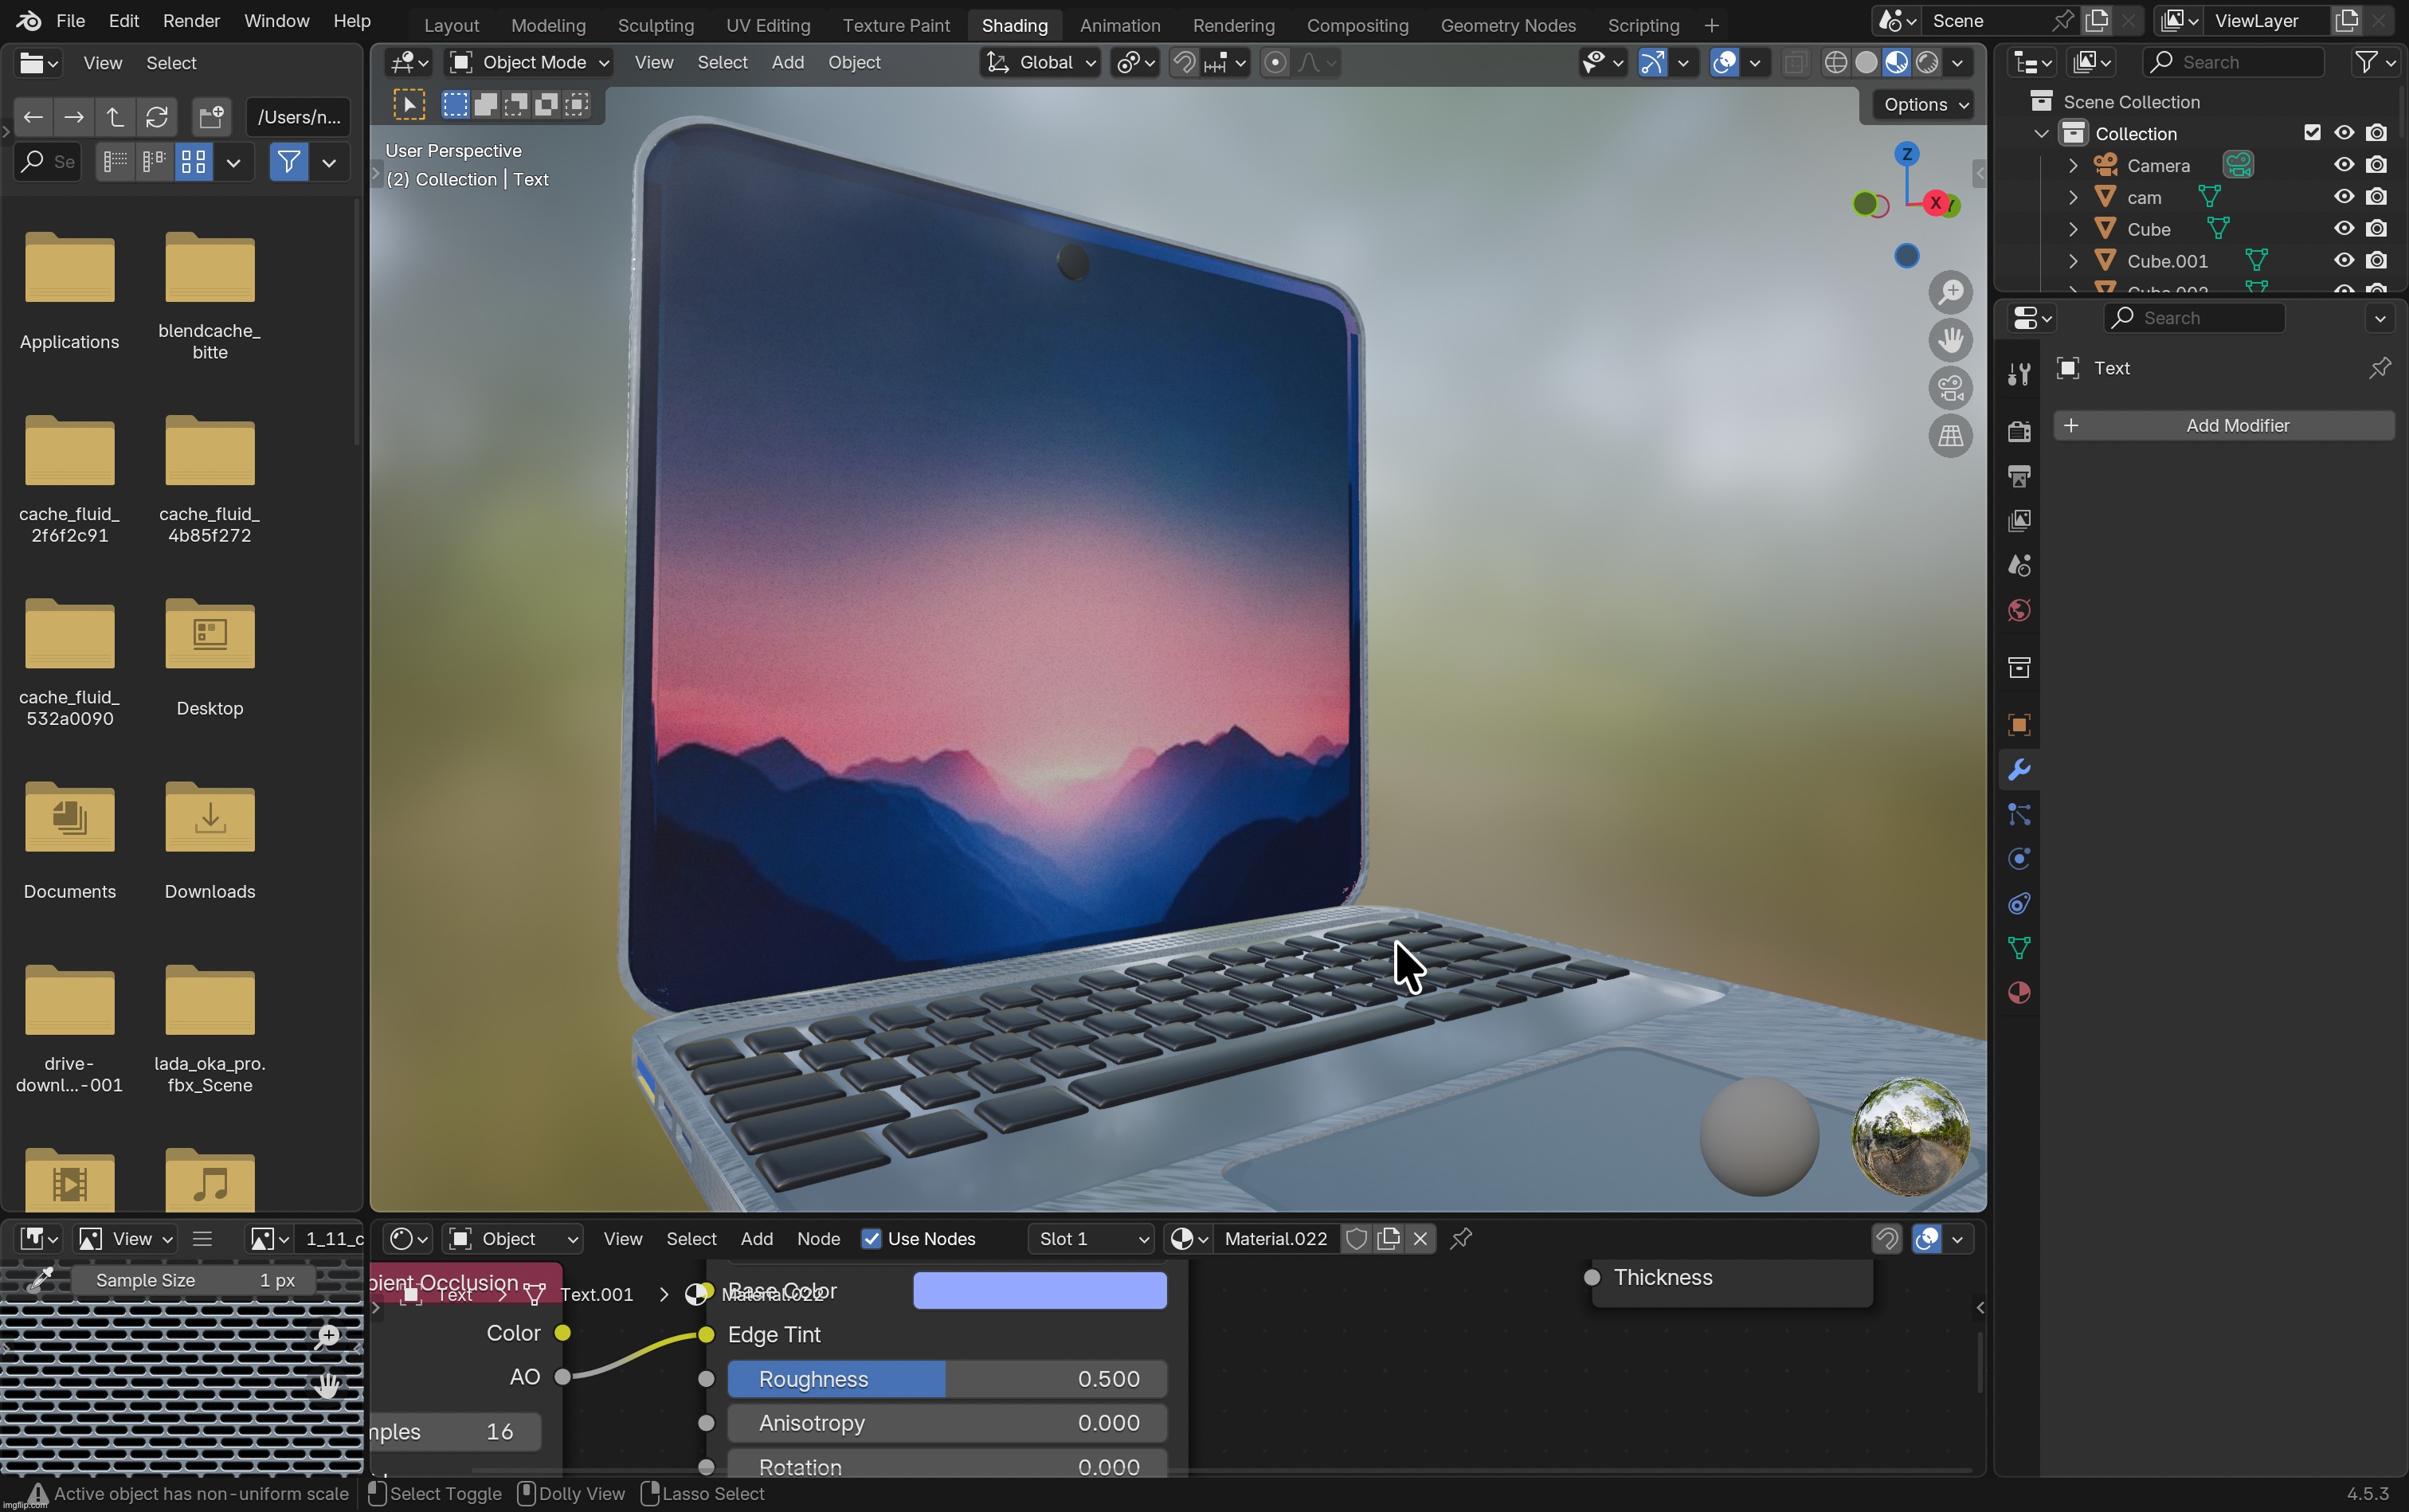Switch to orthographic grid view icon
Screen dimensions: 2409x1512
point(1950,436)
